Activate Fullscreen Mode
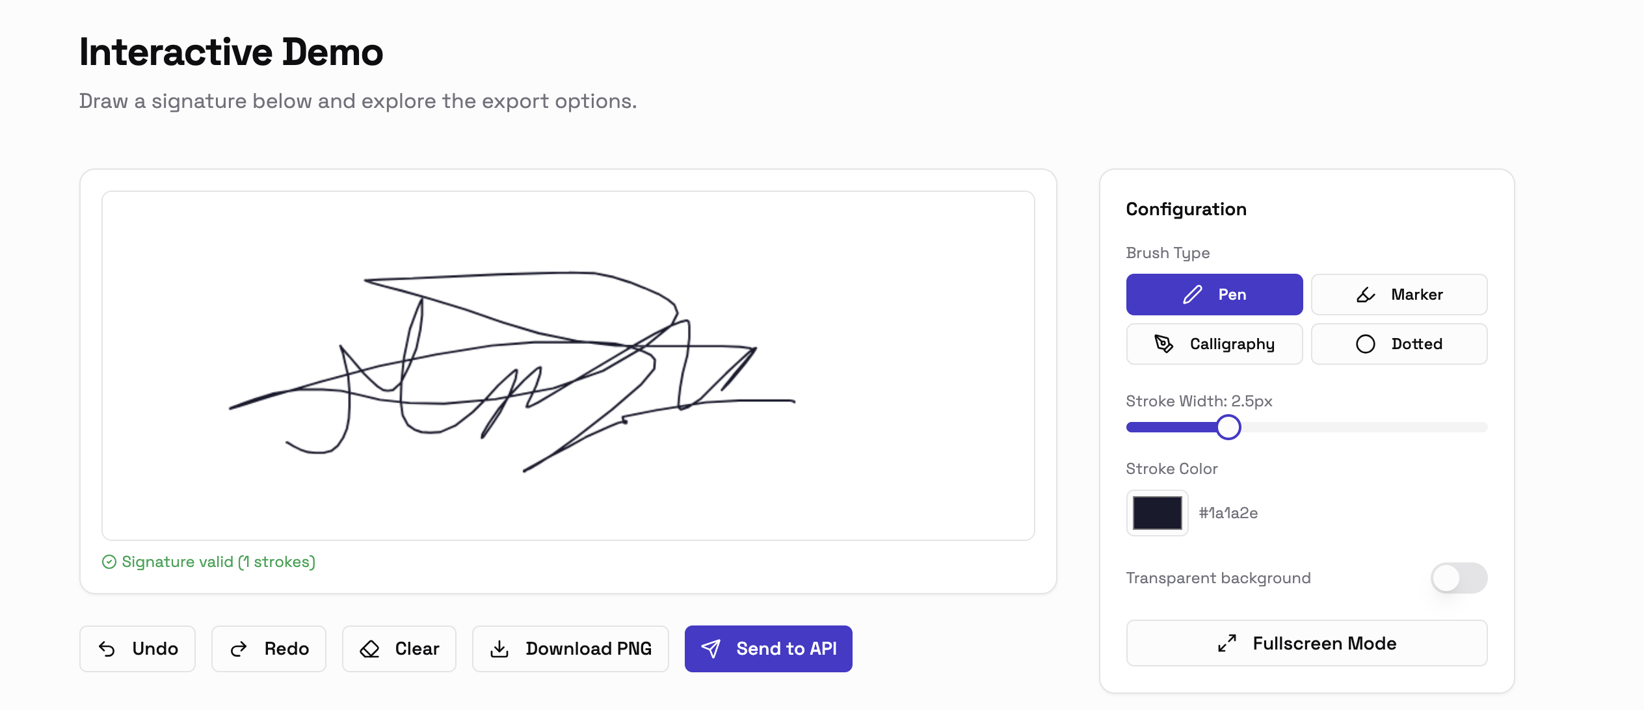The width and height of the screenshot is (1644, 710). 1306,643
